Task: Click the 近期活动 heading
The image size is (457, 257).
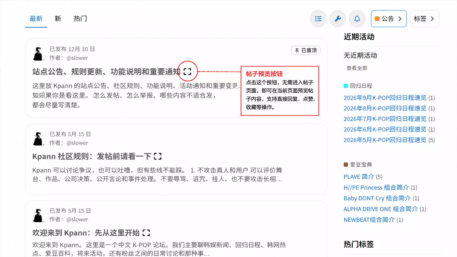Action: [359, 37]
